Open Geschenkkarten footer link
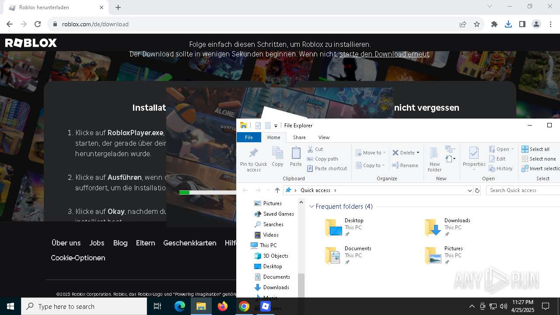The height and width of the screenshot is (315, 560). click(x=190, y=243)
